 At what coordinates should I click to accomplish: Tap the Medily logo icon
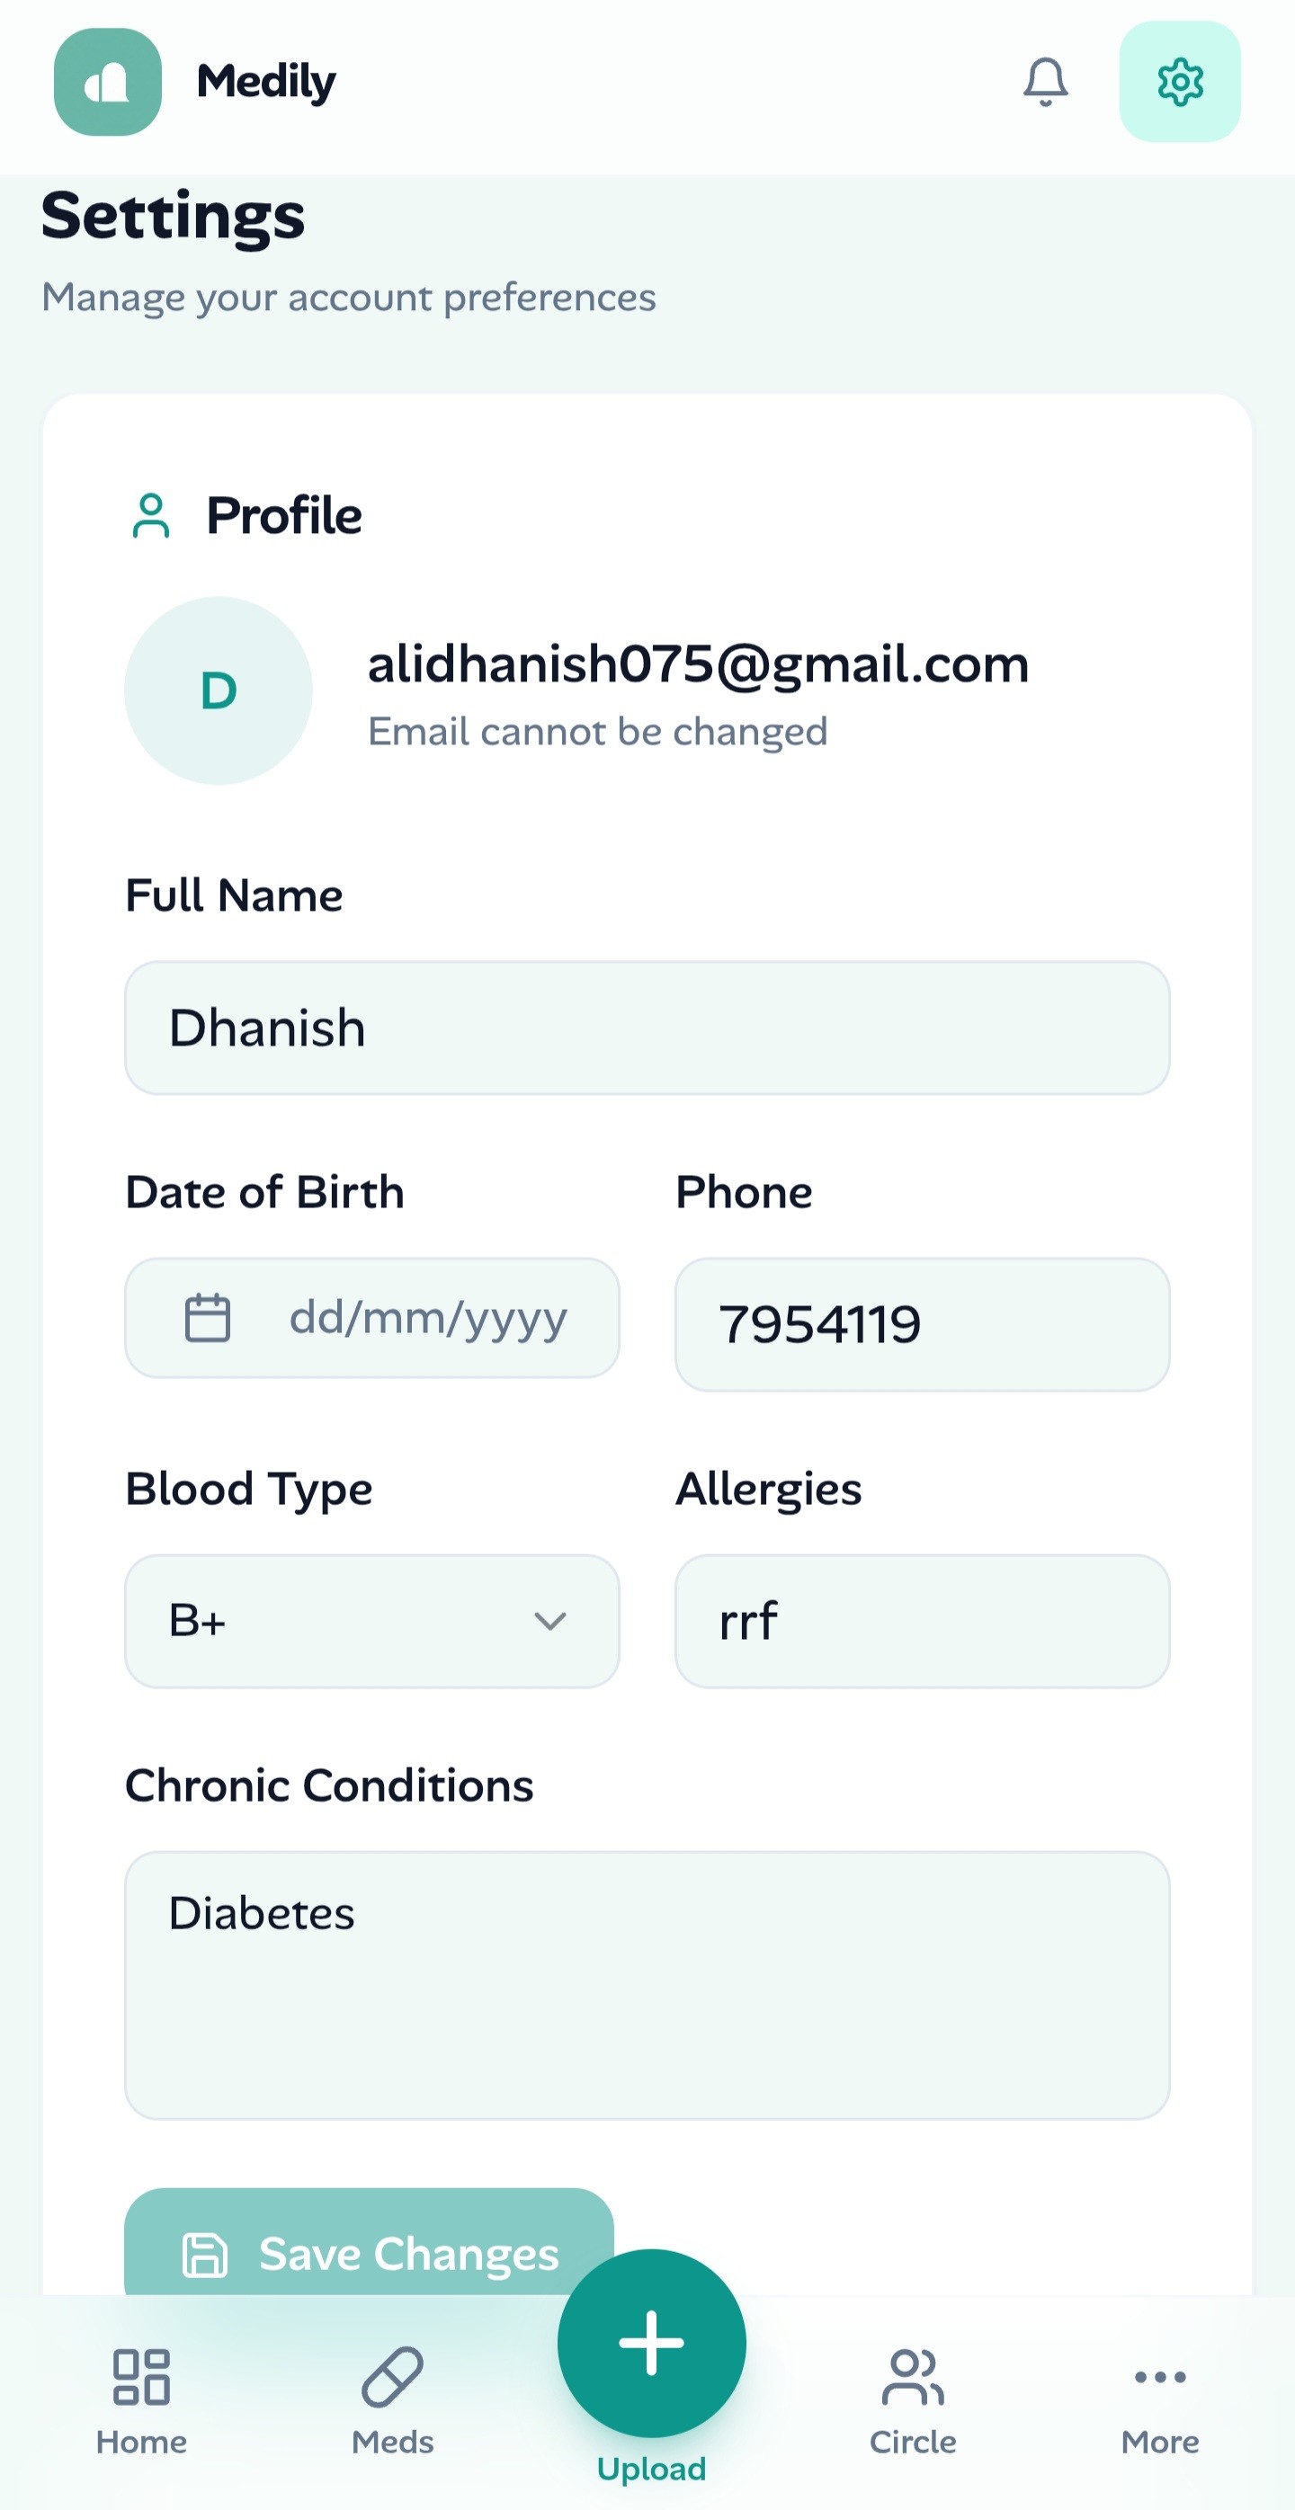107,82
